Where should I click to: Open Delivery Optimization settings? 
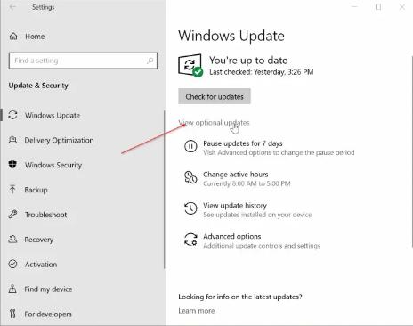click(59, 140)
